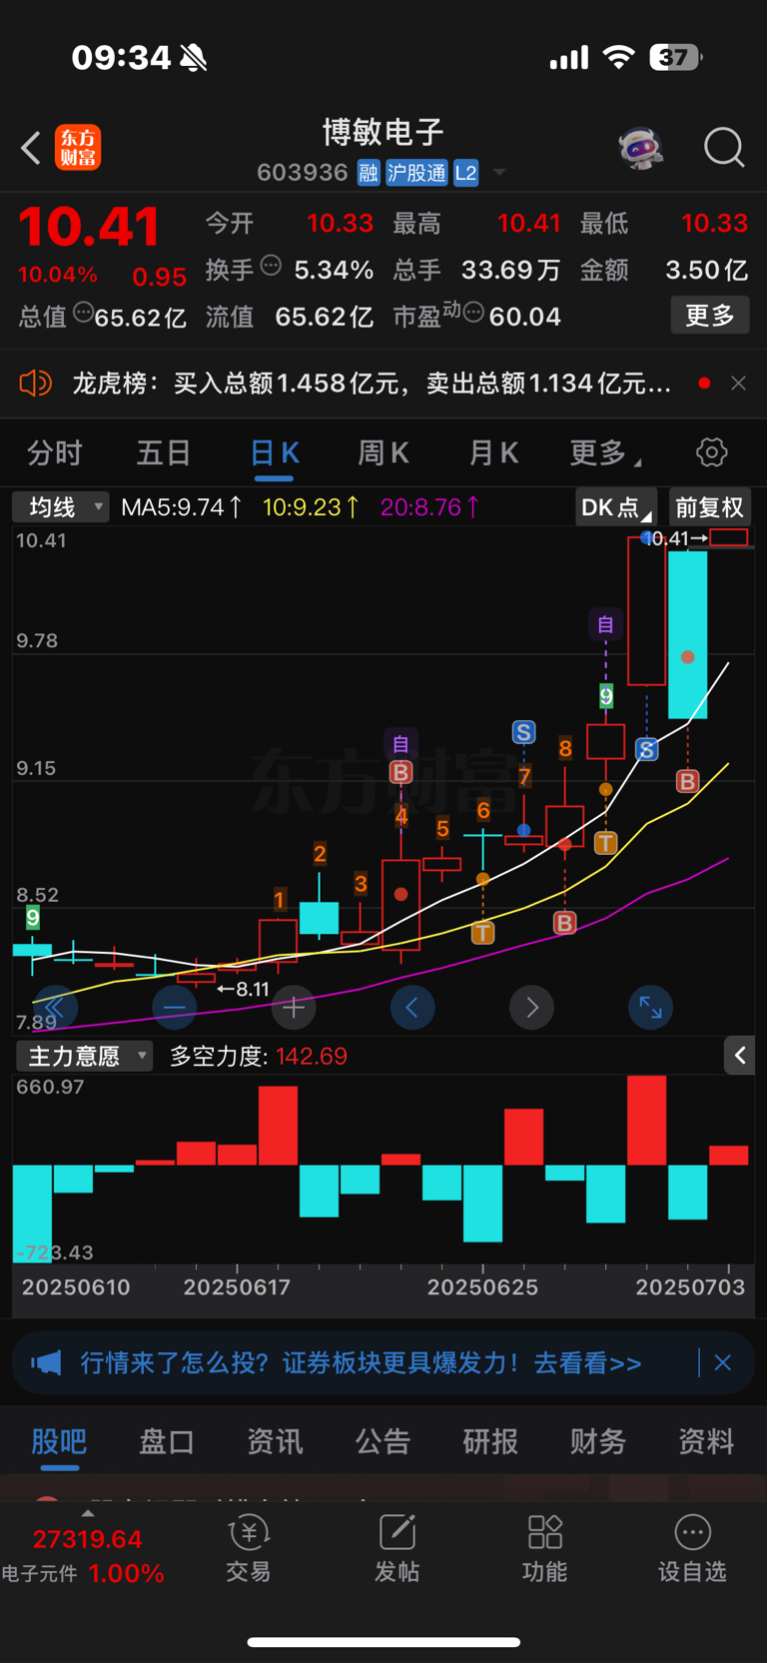Move chart cursor to next candle
The height and width of the screenshot is (1663, 768).
coord(531,1008)
